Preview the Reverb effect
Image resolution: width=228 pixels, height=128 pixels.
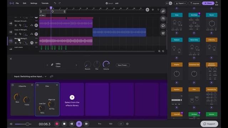(211, 33)
